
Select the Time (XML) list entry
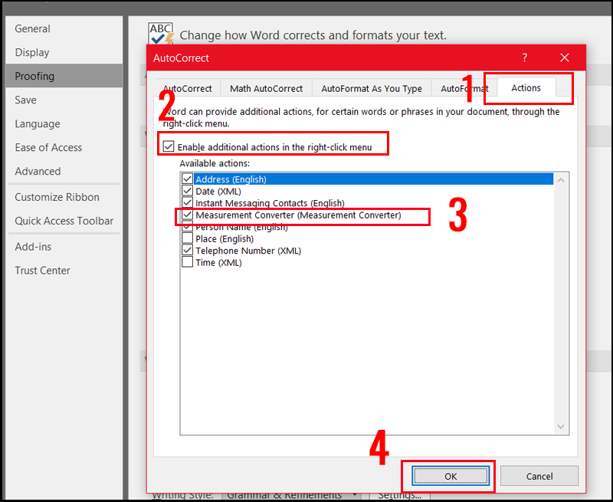coord(218,262)
